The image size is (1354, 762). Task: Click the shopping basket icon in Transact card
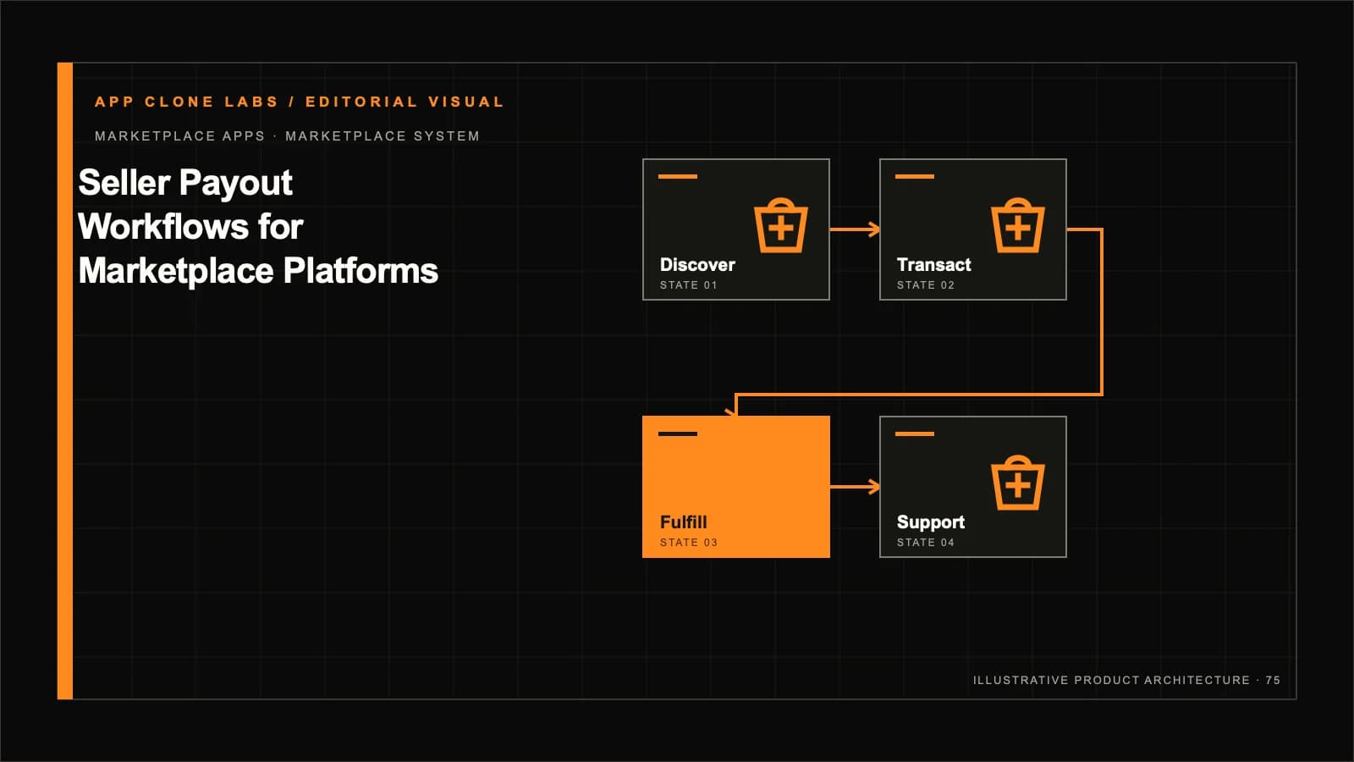[1018, 225]
